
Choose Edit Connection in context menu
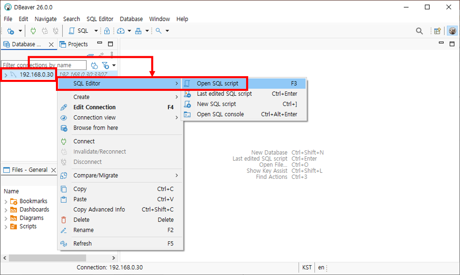tap(120, 107)
